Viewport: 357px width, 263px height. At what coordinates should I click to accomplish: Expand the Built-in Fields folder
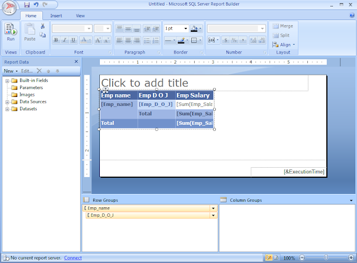7,81
